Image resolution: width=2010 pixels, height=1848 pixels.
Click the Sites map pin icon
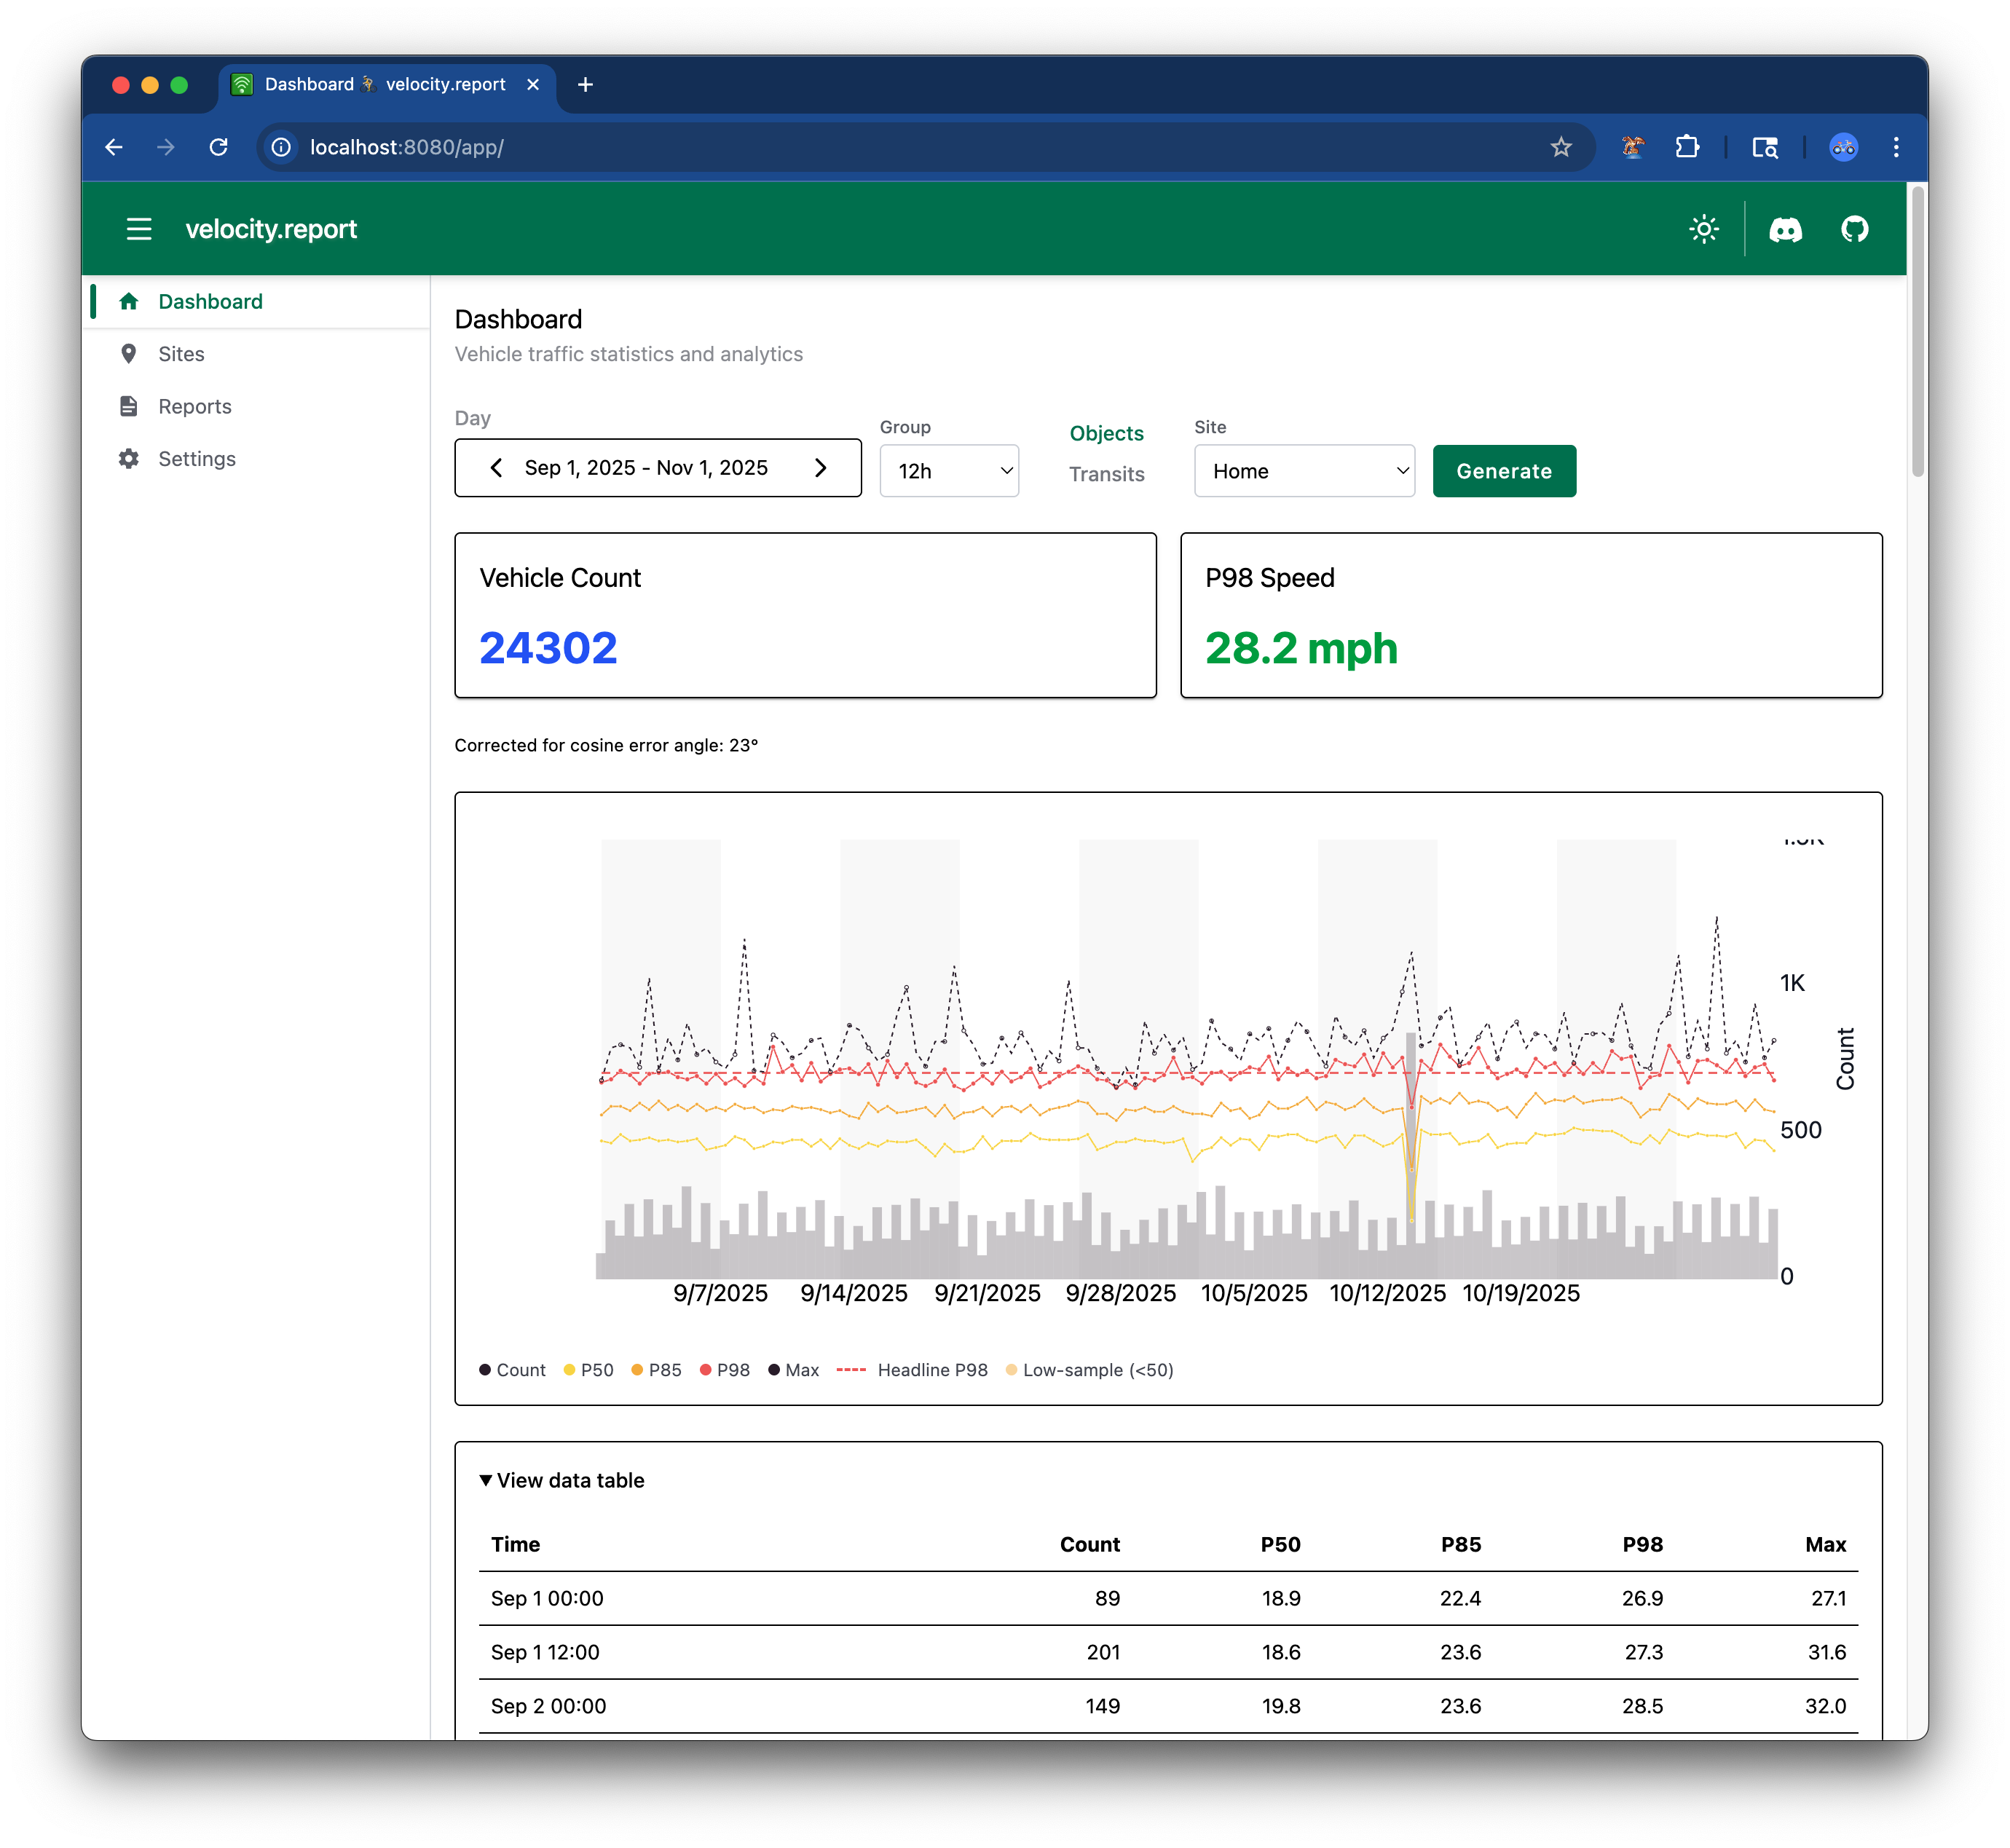pos(129,354)
